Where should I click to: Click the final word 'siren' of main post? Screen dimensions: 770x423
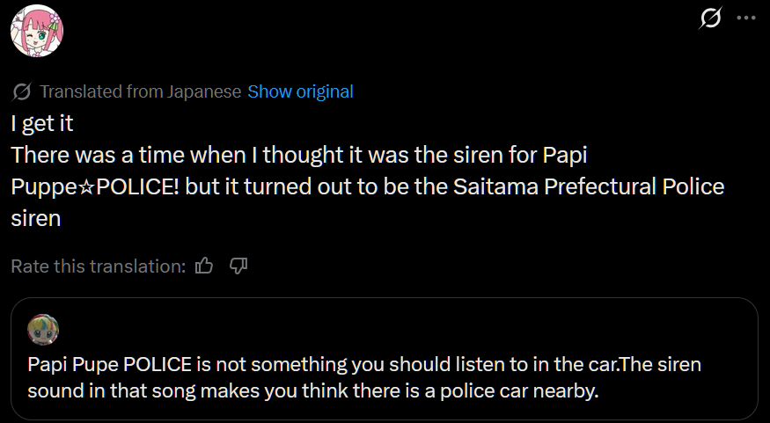tap(35, 219)
